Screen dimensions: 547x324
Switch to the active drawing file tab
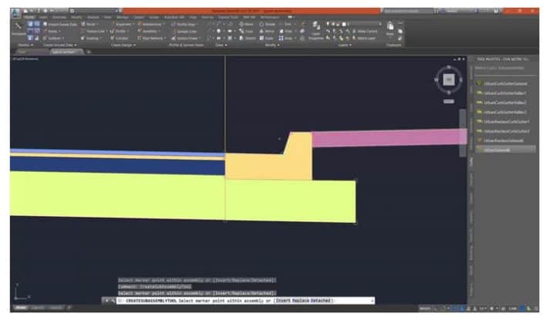[x=66, y=52]
